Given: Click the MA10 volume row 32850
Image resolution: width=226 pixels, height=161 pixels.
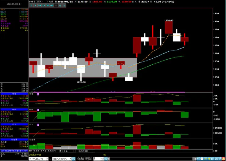Looking at the screenshot, I should tap(14, 146).
